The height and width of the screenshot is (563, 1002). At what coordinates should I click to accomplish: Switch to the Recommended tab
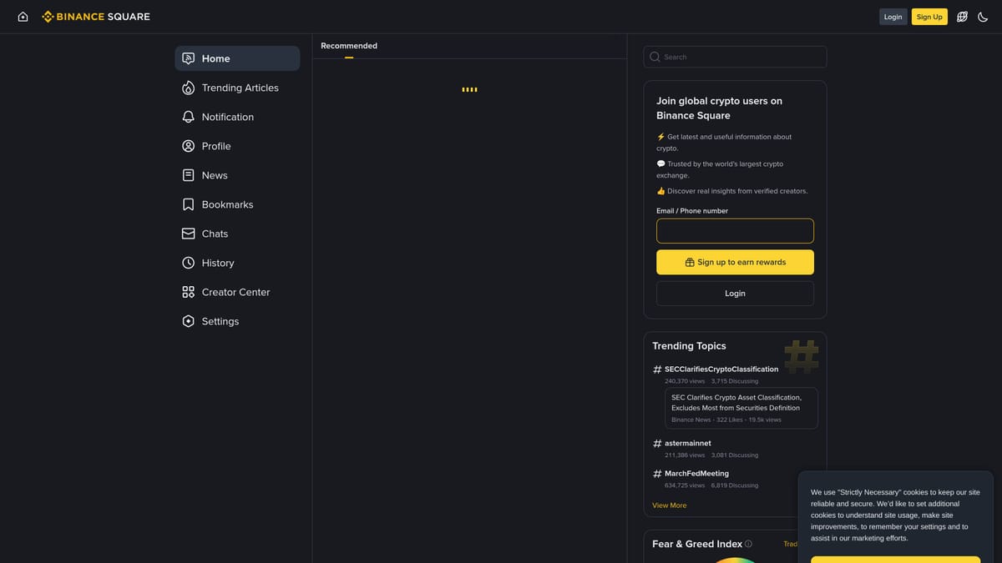[349, 46]
